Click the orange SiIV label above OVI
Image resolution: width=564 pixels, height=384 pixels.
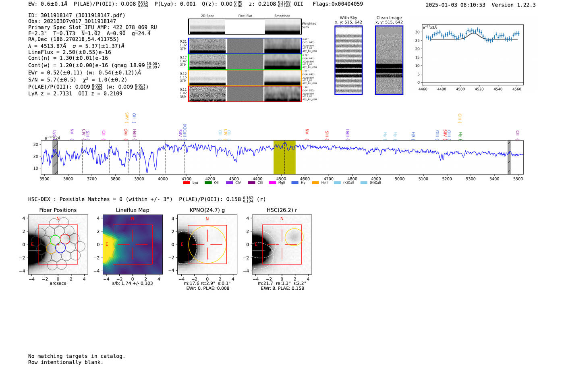tap(126, 117)
